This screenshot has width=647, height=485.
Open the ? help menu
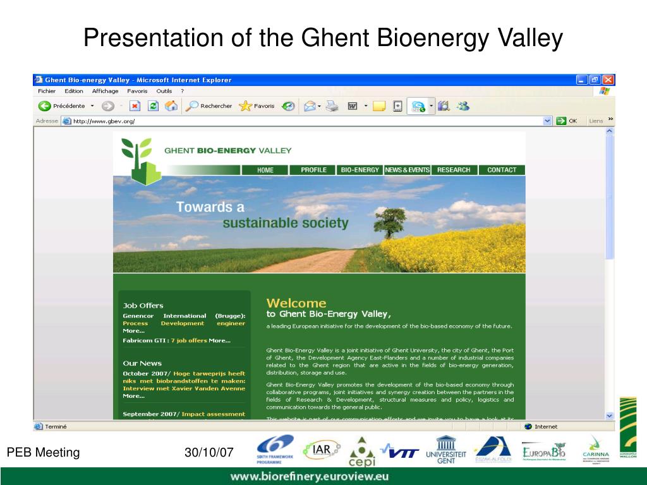[x=183, y=91]
